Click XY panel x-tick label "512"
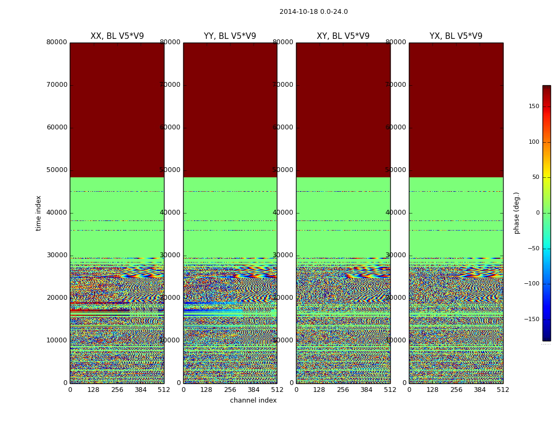This screenshot has height=426, width=559. [390, 390]
